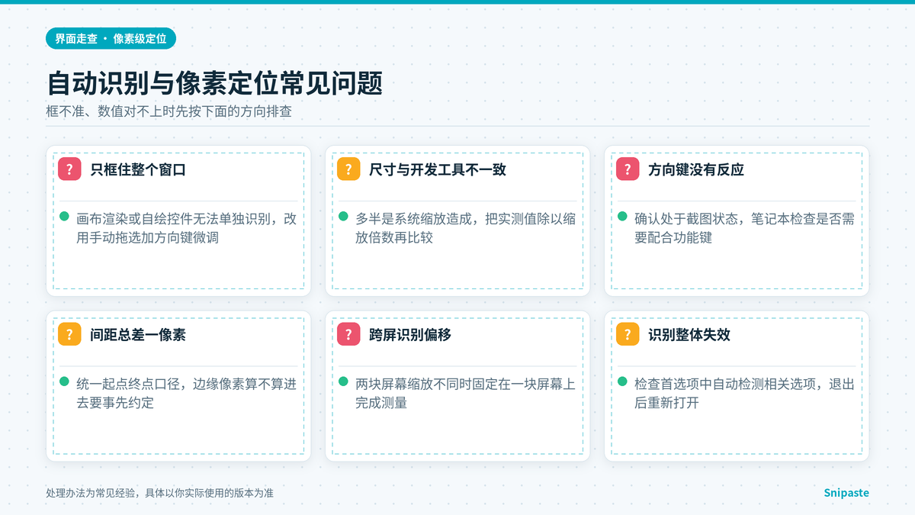This screenshot has height=515, width=915.
Task: Click the card title 方向键没有反应
Action: (696, 169)
